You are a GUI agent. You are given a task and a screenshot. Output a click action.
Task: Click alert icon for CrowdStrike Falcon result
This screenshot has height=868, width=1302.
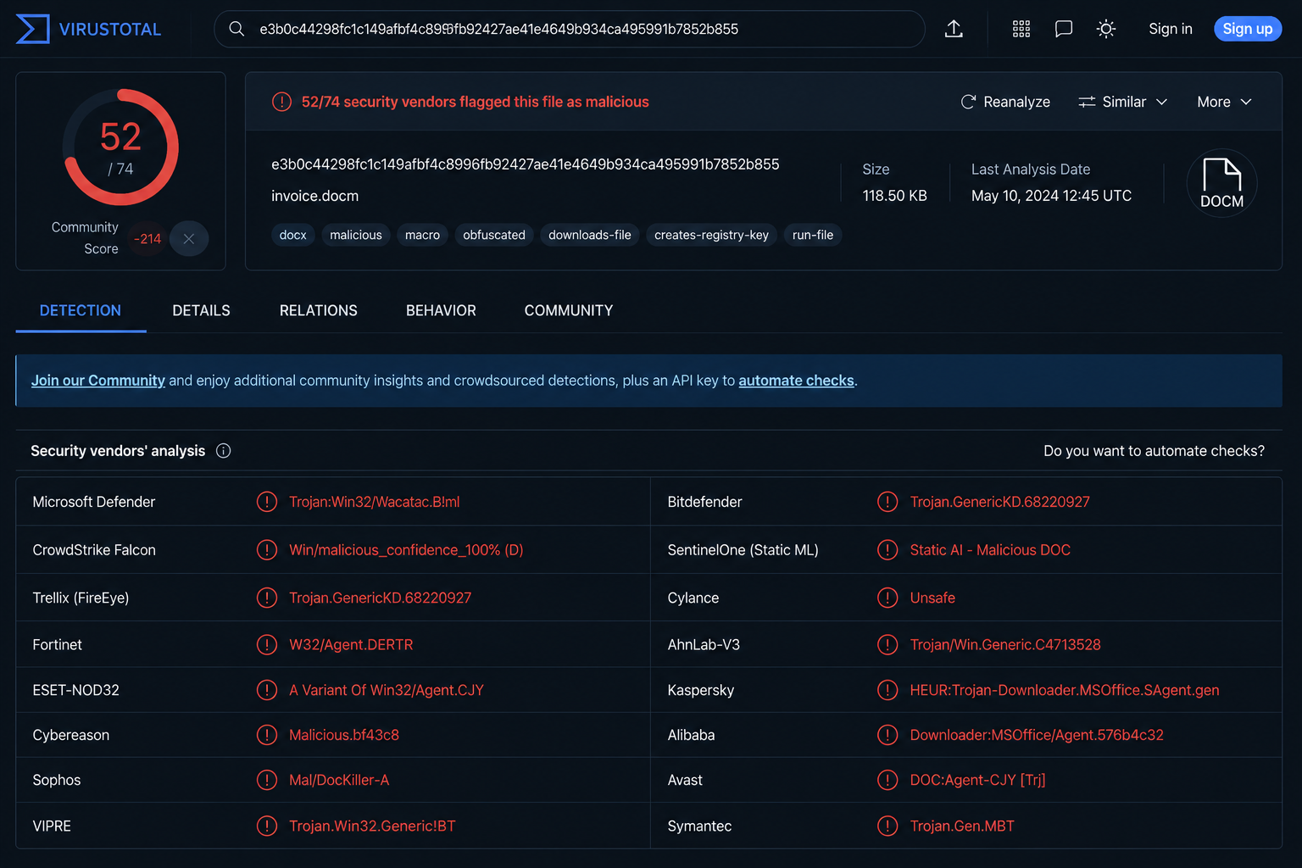point(267,550)
